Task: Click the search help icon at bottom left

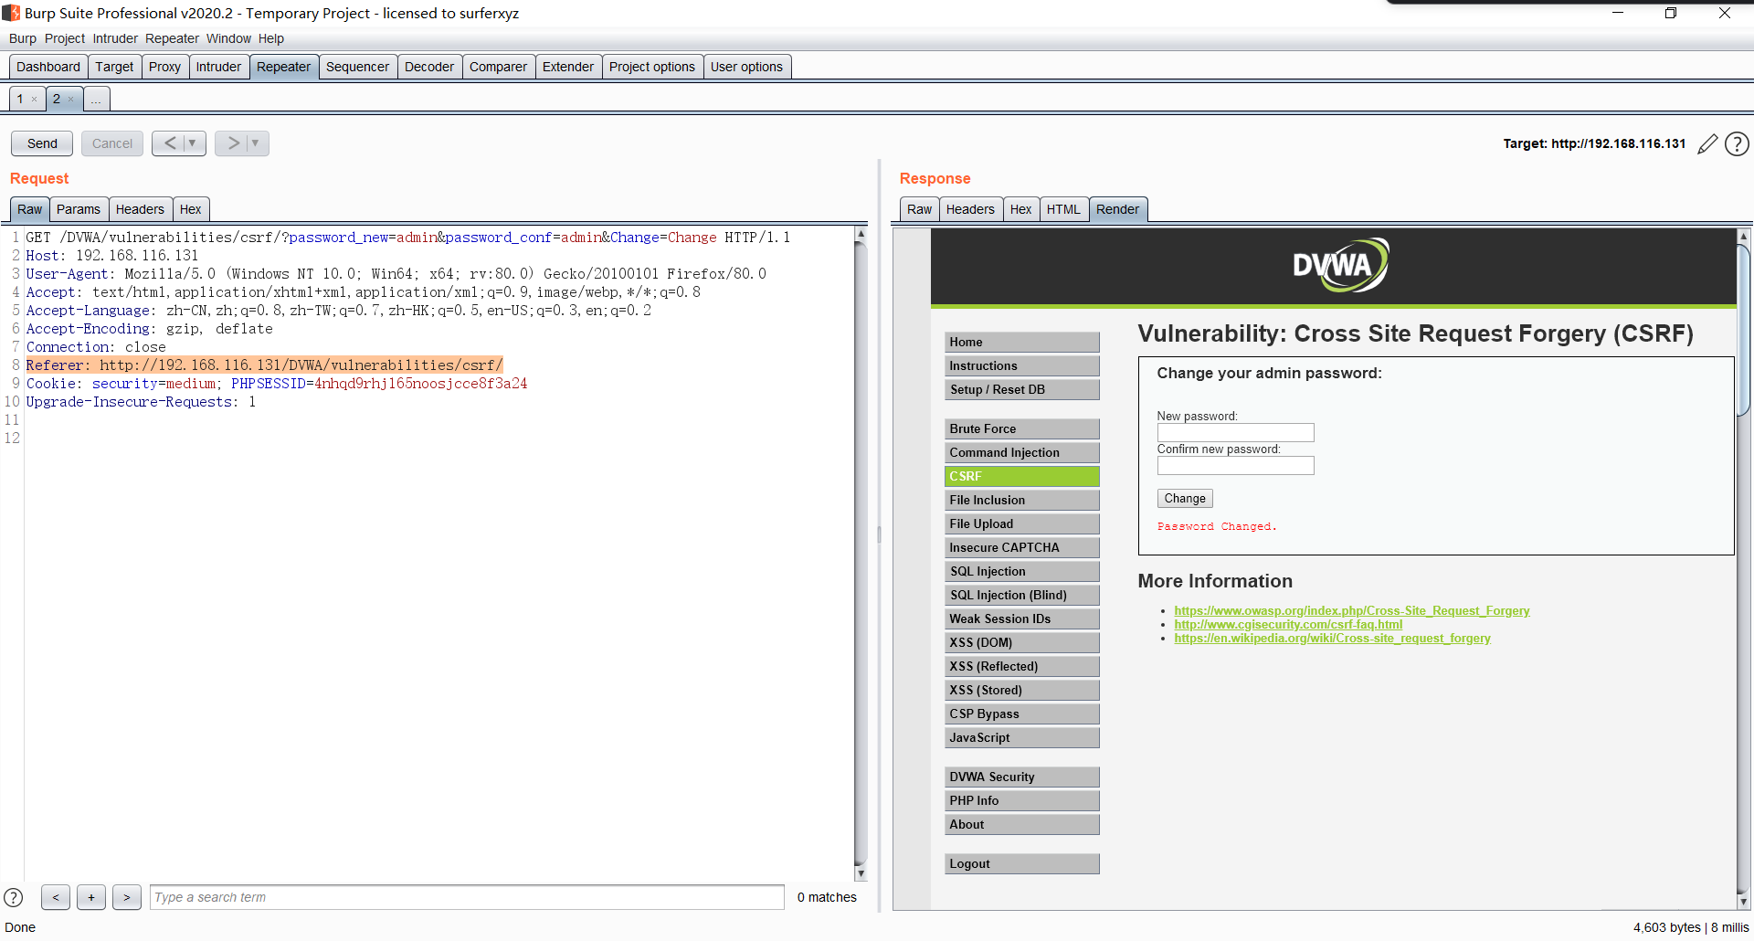Action: (x=14, y=897)
